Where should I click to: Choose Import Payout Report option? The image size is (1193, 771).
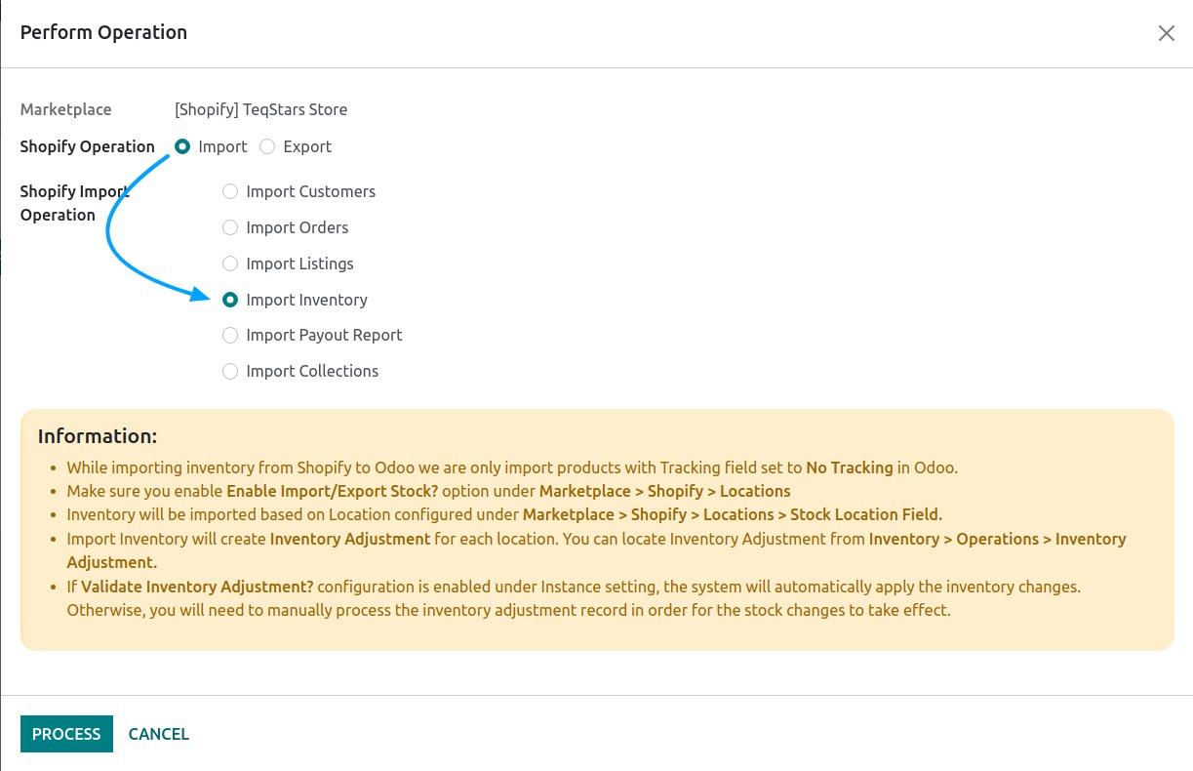[230, 335]
